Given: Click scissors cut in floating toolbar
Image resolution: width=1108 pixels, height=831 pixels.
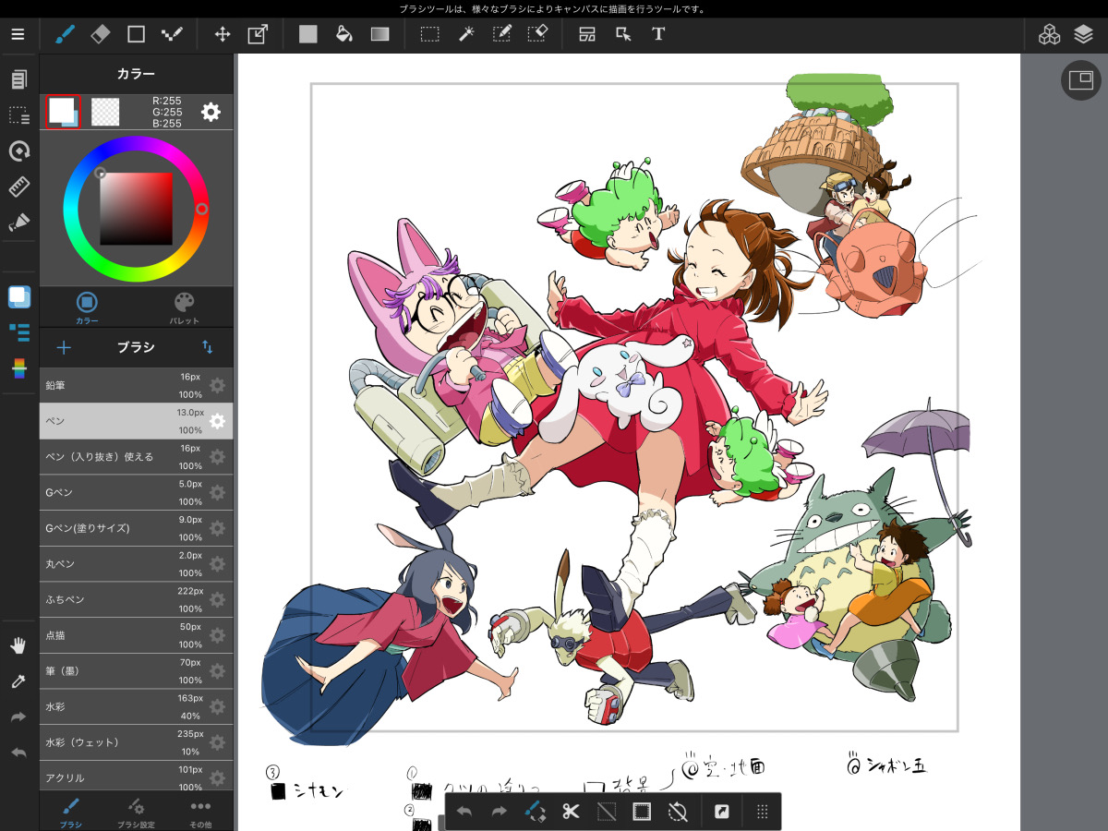Looking at the screenshot, I should pyautogui.click(x=571, y=812).
